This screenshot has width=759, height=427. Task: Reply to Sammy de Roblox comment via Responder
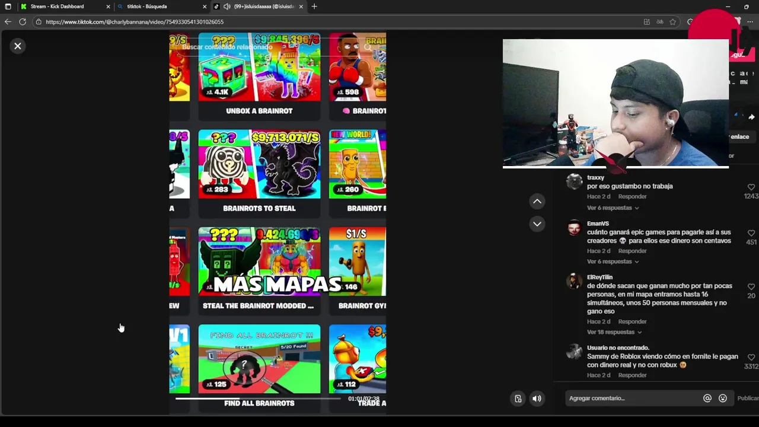point(632,375)
